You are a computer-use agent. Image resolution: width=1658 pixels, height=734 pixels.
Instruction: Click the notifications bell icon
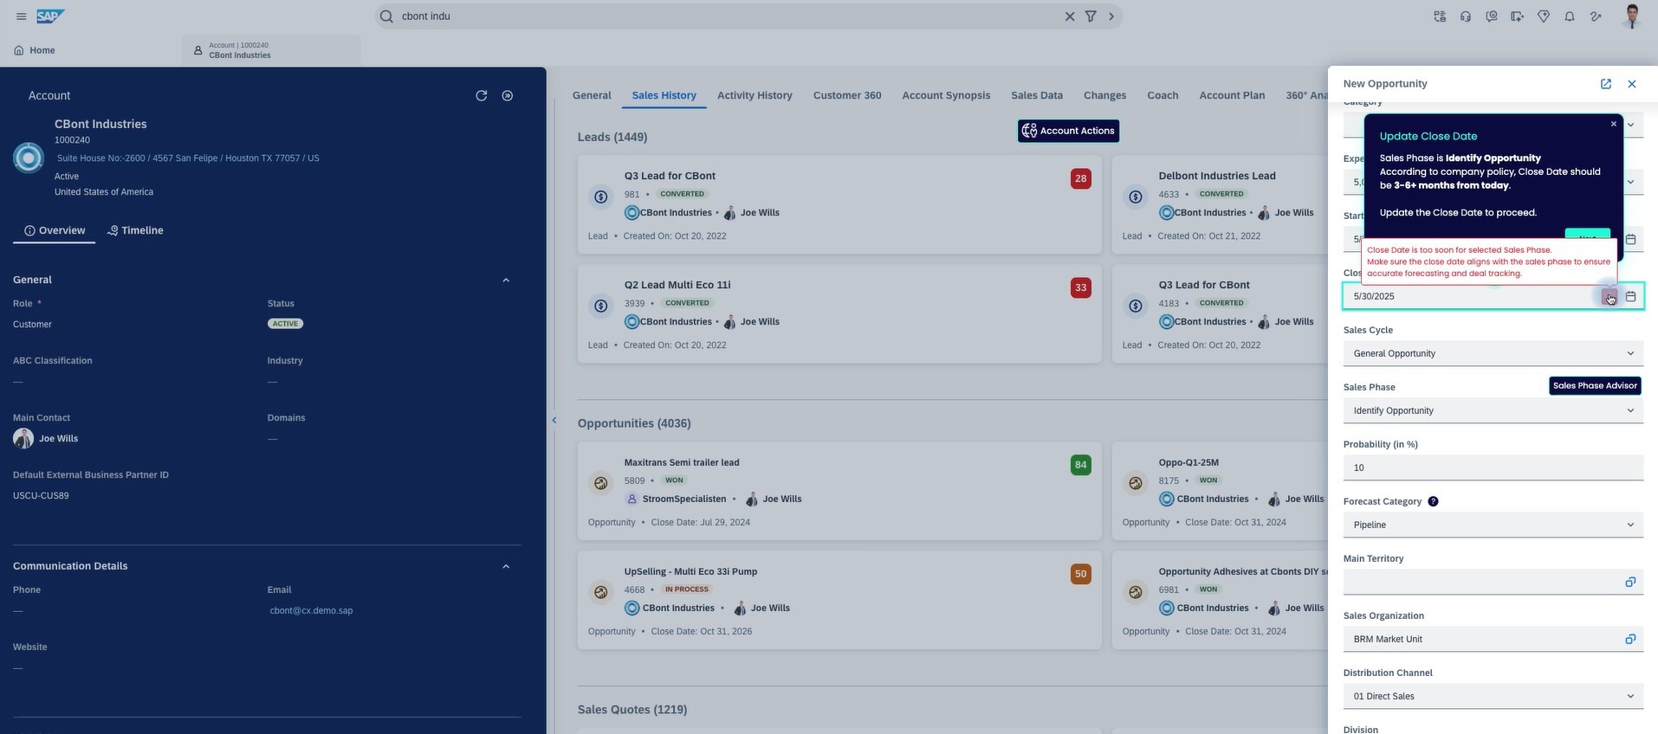point(1569,16)
